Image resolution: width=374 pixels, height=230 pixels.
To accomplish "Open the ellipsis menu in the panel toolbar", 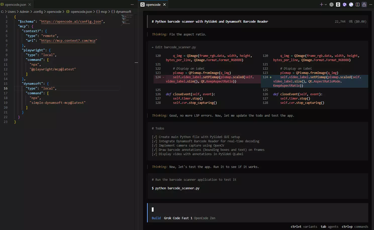I will point(371,4).
